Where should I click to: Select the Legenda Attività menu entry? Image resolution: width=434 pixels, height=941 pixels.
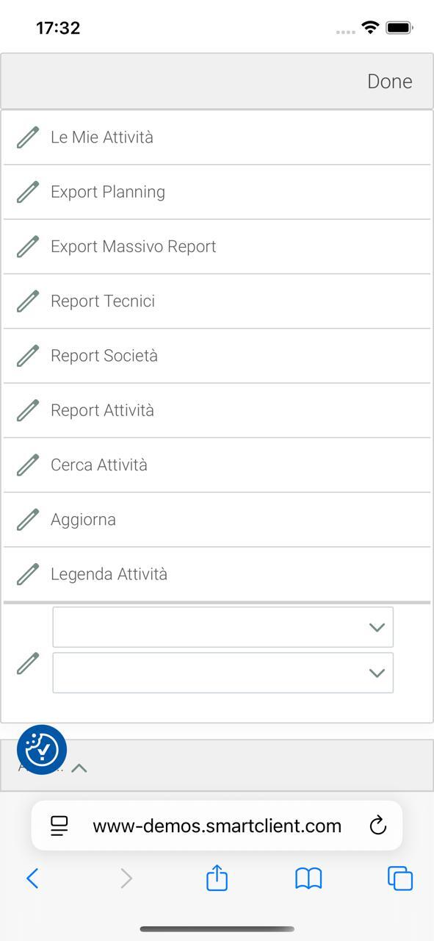click(x=217, y=574)
